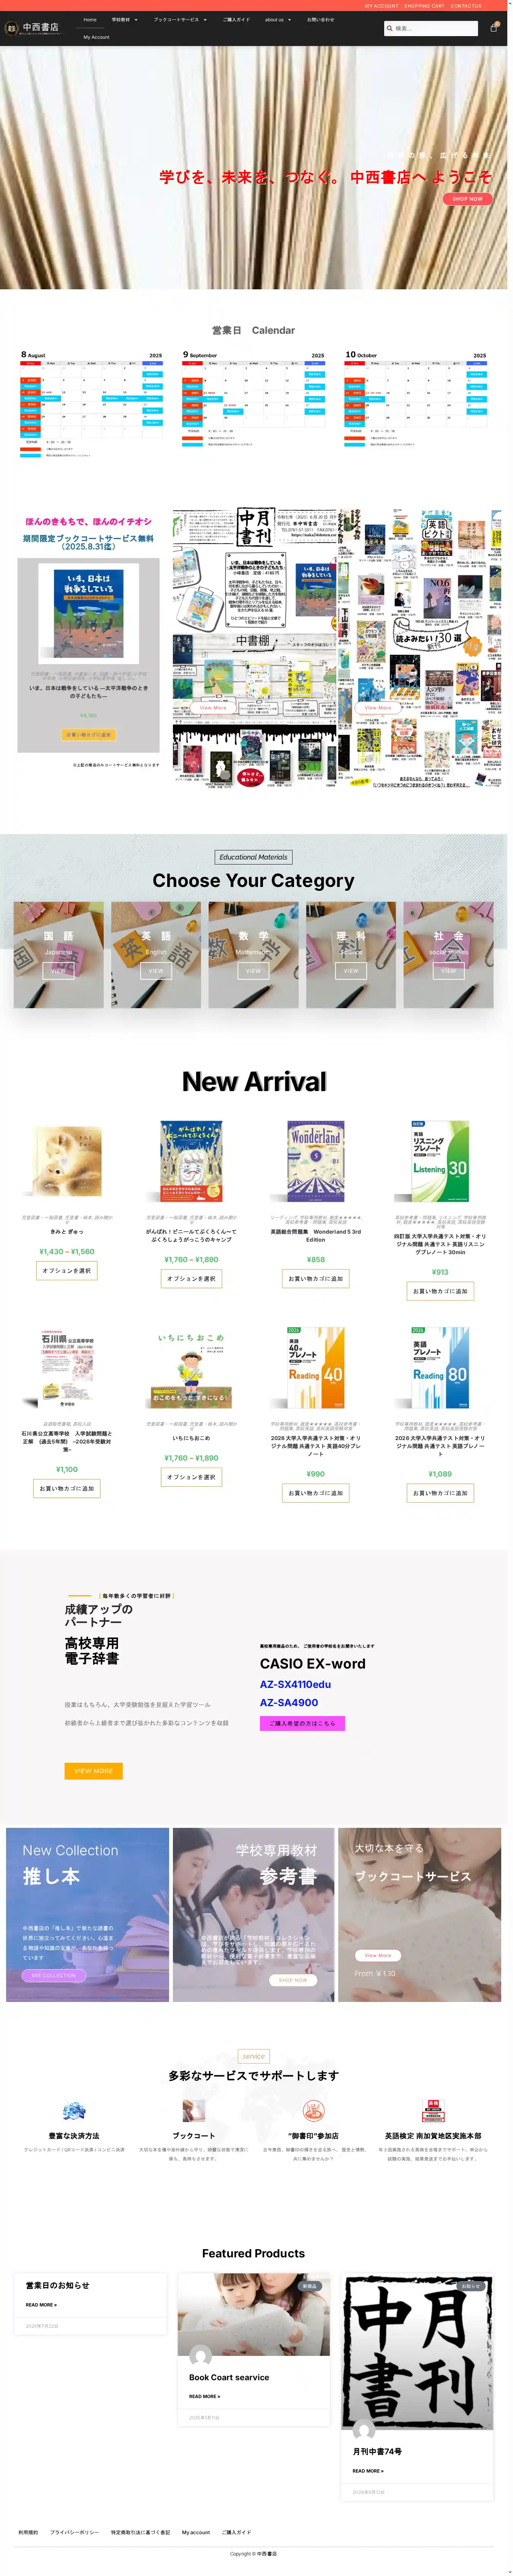Open the My Account menu item
The width and height of the screenshot is (513, 2576).
click(97, 37)
